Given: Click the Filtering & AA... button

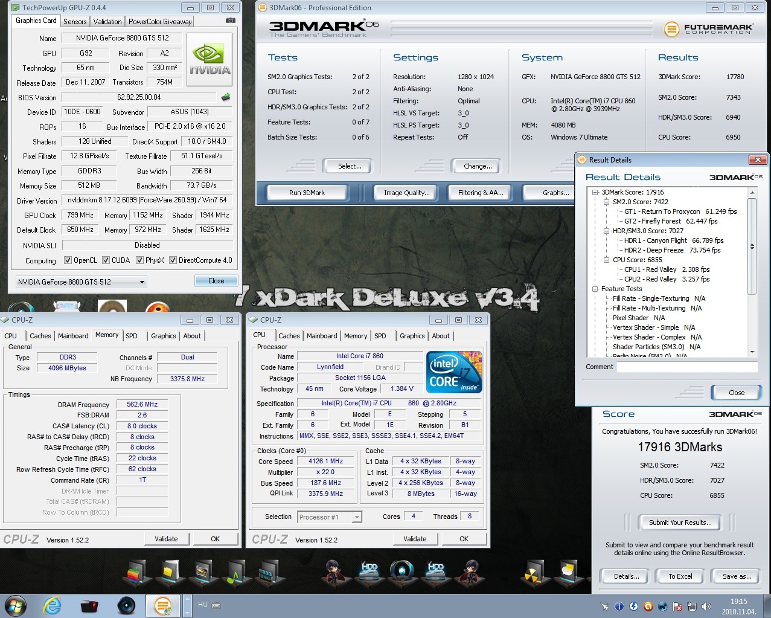Looking at the screenshot, I should coord(481,193).
